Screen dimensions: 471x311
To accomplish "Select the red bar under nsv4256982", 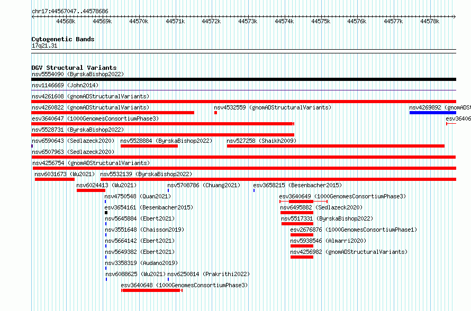I will click(302, 257).
